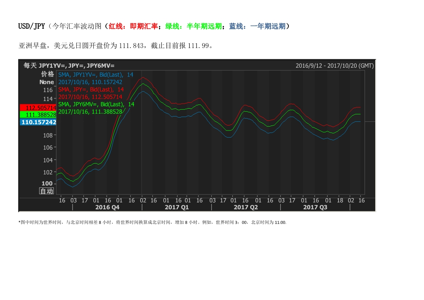The image size is (424, 300).
Task: Click the date range 2016/9/12 - 2017/10/20 (GMT)
Action: (334, 65)
